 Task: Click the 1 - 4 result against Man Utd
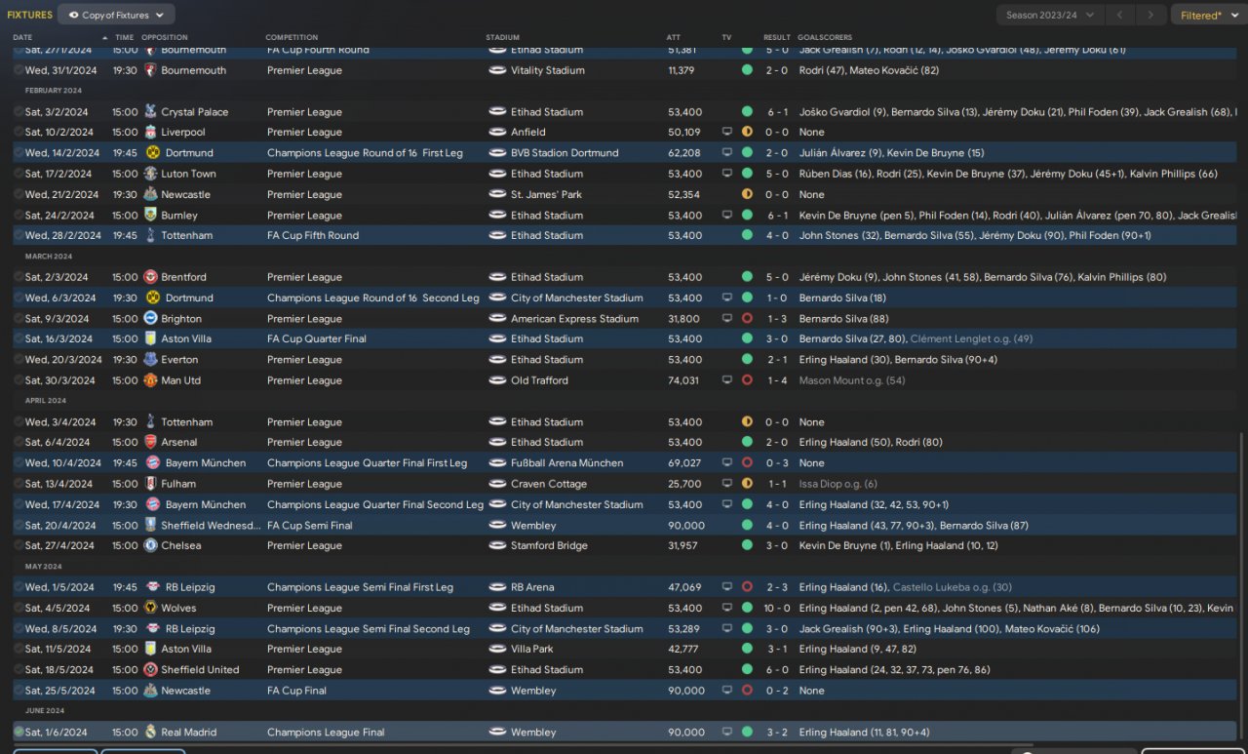776,380
